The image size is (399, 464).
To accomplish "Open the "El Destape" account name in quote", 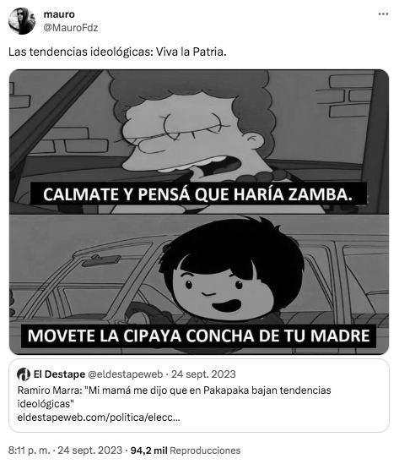I will (x=59, y=374).
